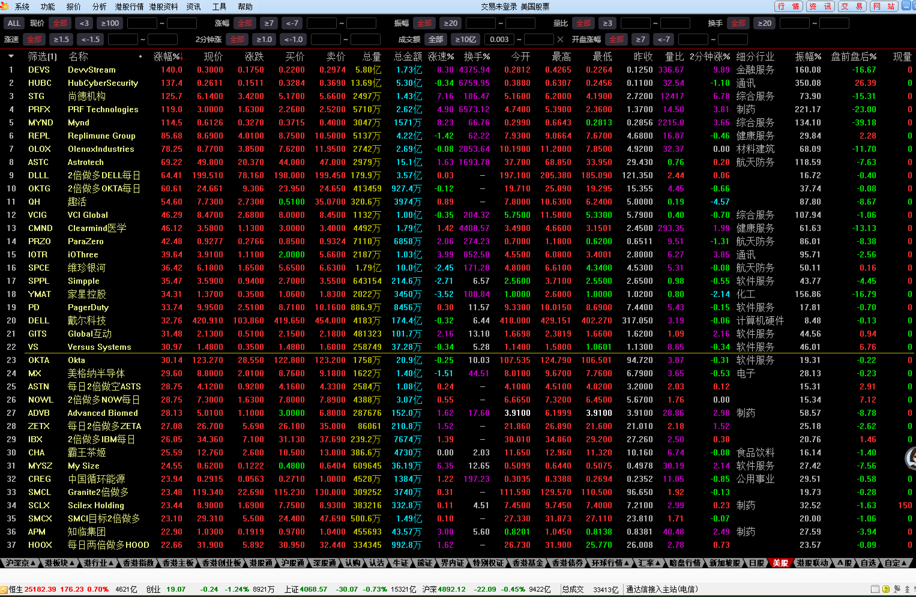
Task: Click the flame app logo in title bar
Action: pos(4,6)
